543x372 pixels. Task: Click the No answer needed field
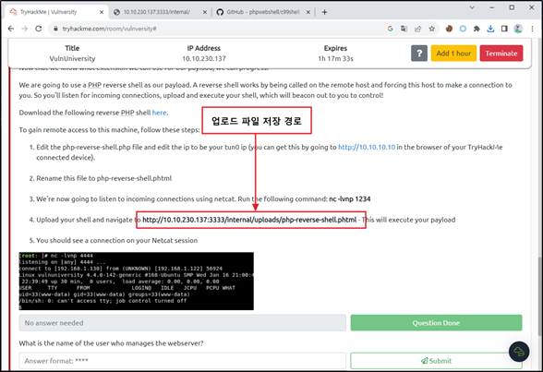click(183, 323)
